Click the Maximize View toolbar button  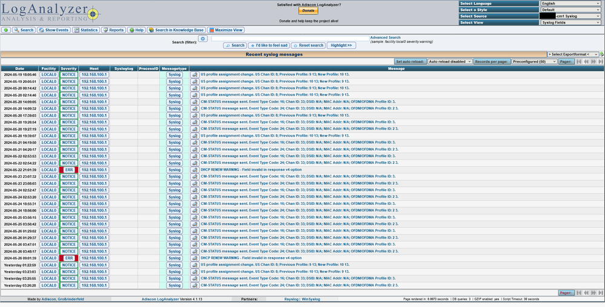pyautogui.click(x=226, y=30)
